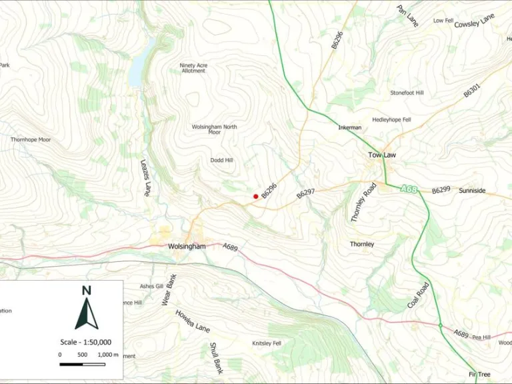Click the Wolsingham town label
This screenshot has height=384, width=512.
[x=187, y=246]
